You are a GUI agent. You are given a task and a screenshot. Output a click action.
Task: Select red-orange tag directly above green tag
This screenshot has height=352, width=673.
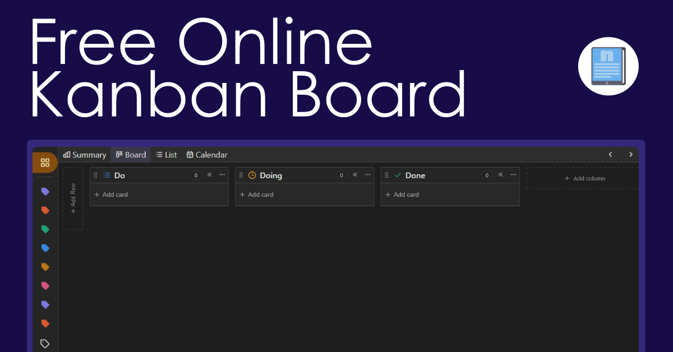(45, 211)
